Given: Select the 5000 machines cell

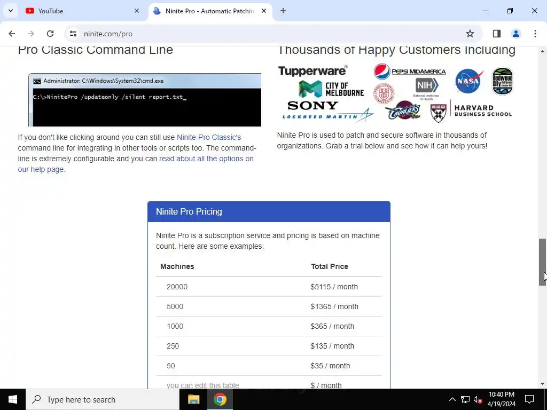Looking at the screenshot, I should coord(175,307).
